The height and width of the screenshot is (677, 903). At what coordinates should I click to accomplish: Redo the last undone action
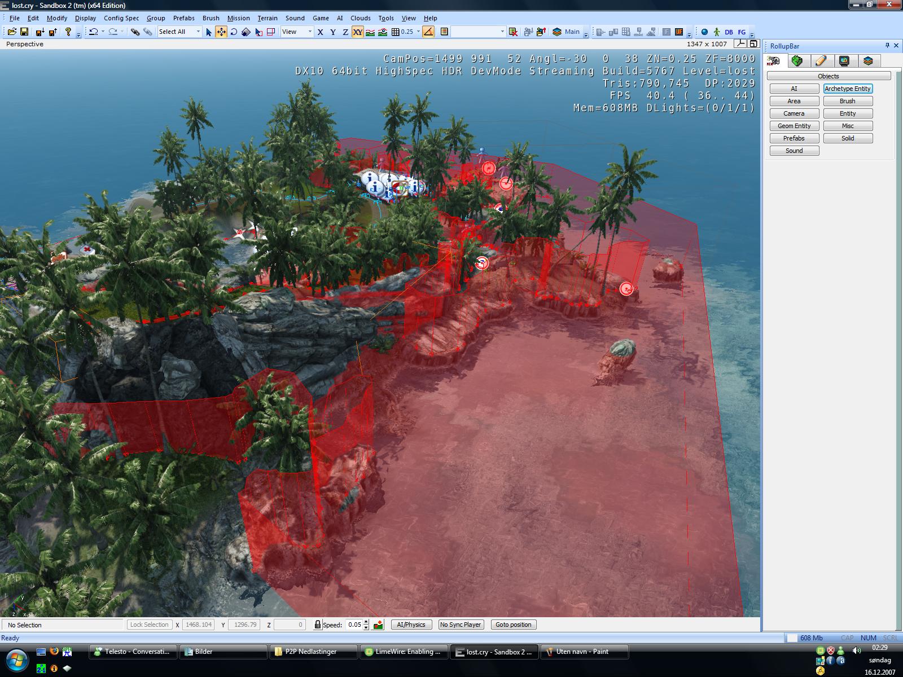(x=113, y=32)
